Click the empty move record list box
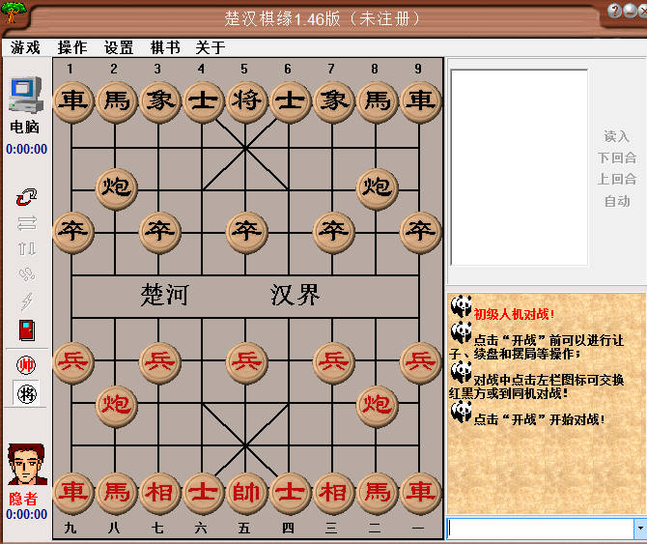This screenshot has width=647, height=544. point(520,168)
